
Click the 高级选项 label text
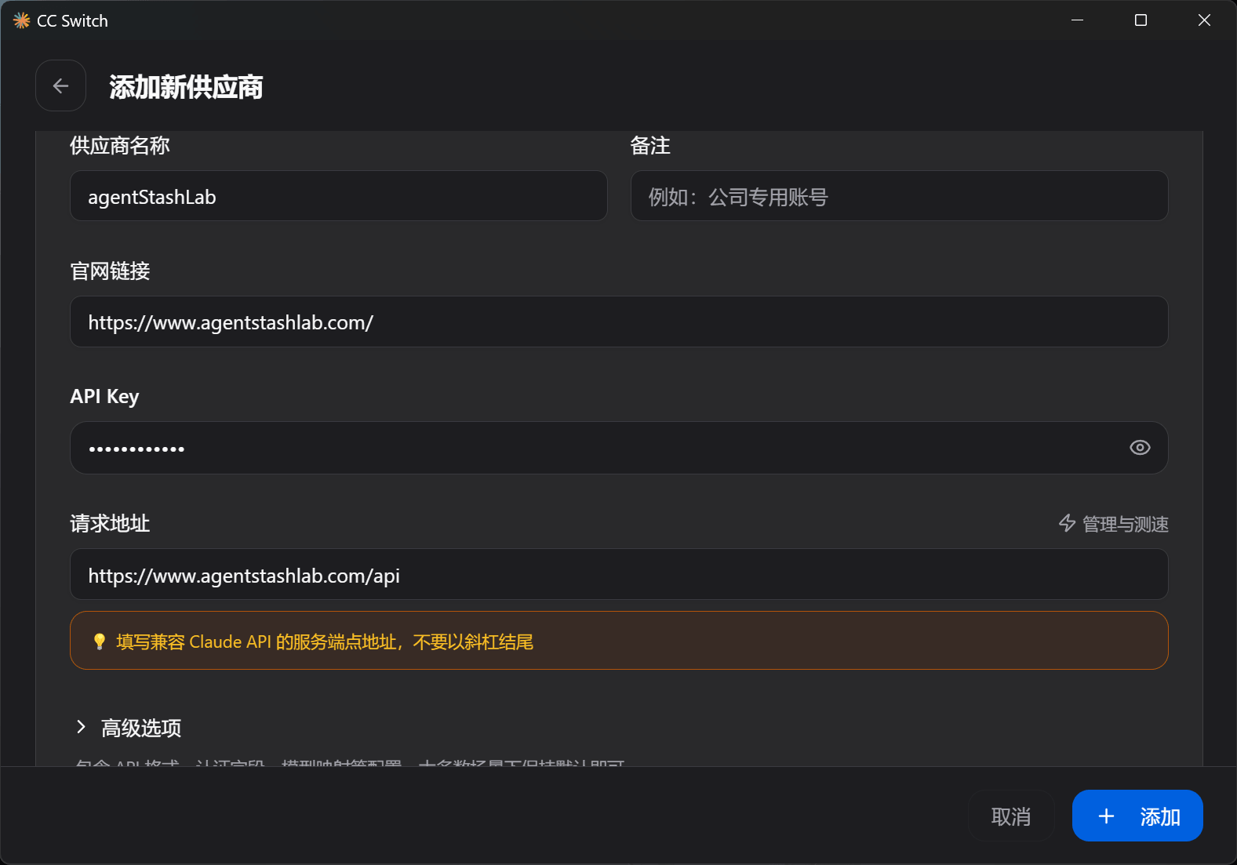[x=141, y=728]
